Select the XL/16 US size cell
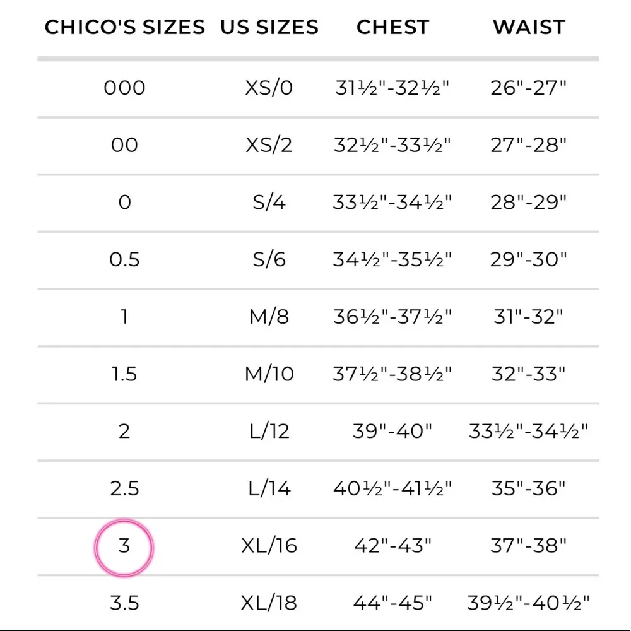 269,546
